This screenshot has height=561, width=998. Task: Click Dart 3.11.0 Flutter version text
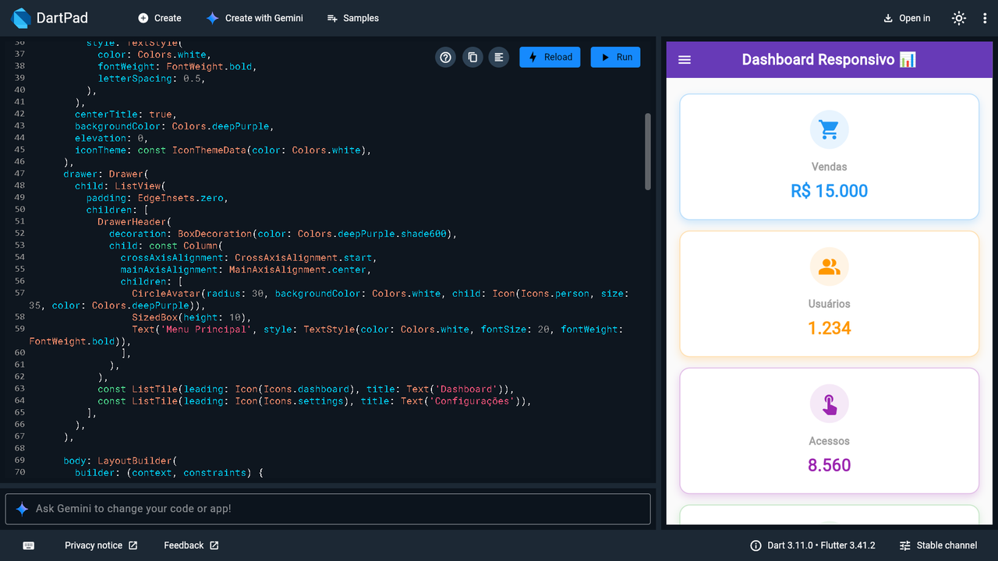click(x=821, y=545)
